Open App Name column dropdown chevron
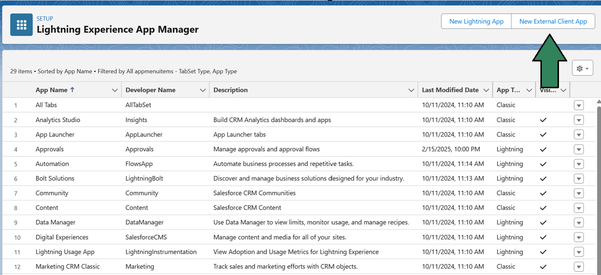 pos(115,90)
